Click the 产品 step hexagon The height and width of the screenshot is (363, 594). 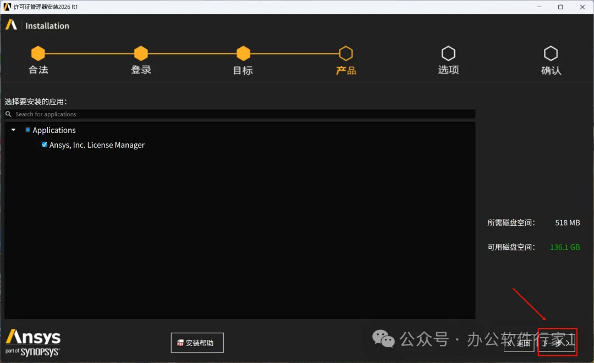(x=346, y=53)
